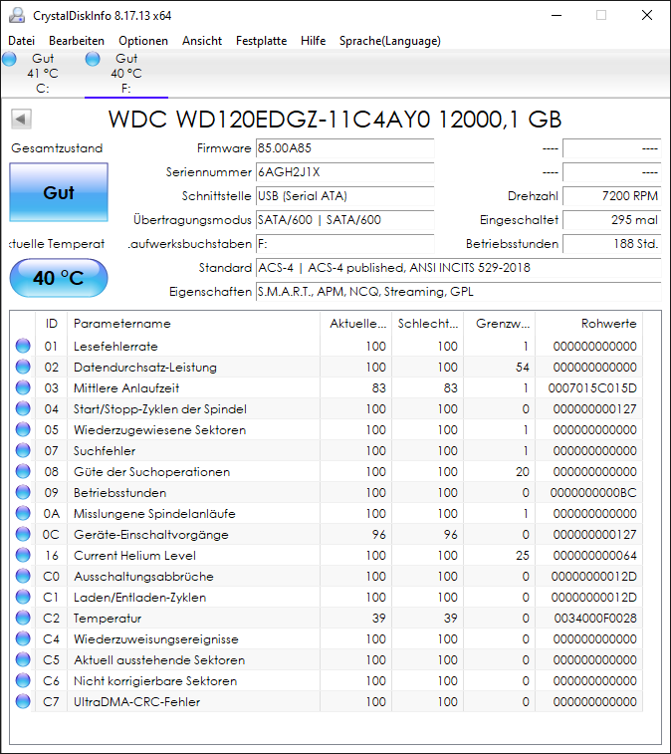Click the status orb for drive F:
The image size is (671, 754).
click(x=93, y=59)
